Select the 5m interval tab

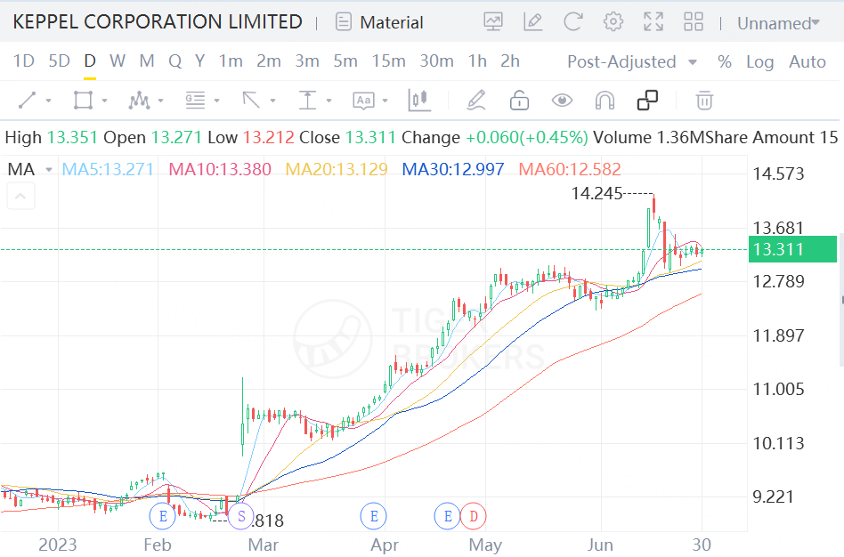coord(345,61)
